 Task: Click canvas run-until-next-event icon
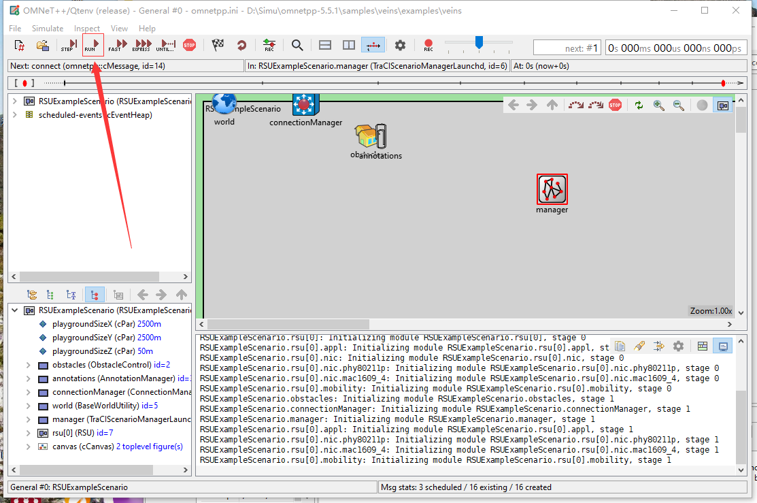576,105
